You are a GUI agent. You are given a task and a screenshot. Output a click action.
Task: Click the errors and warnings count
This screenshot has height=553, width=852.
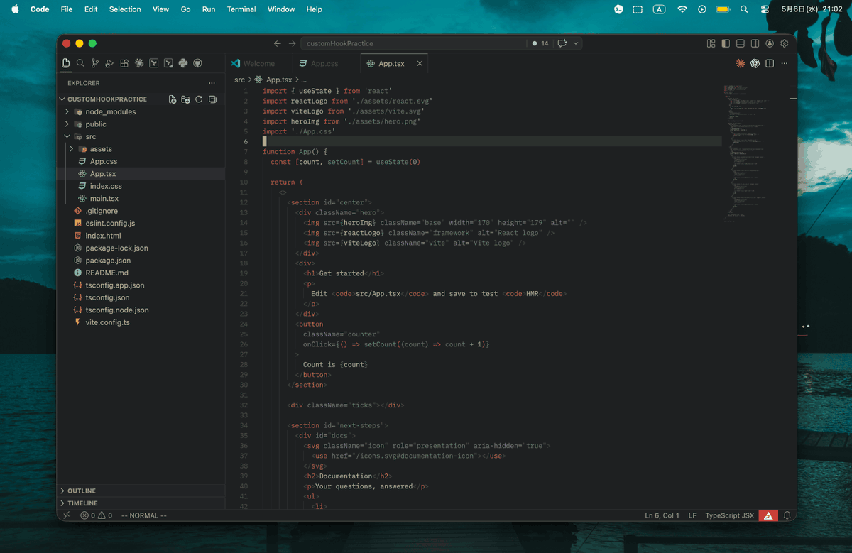tap(97, 515)
